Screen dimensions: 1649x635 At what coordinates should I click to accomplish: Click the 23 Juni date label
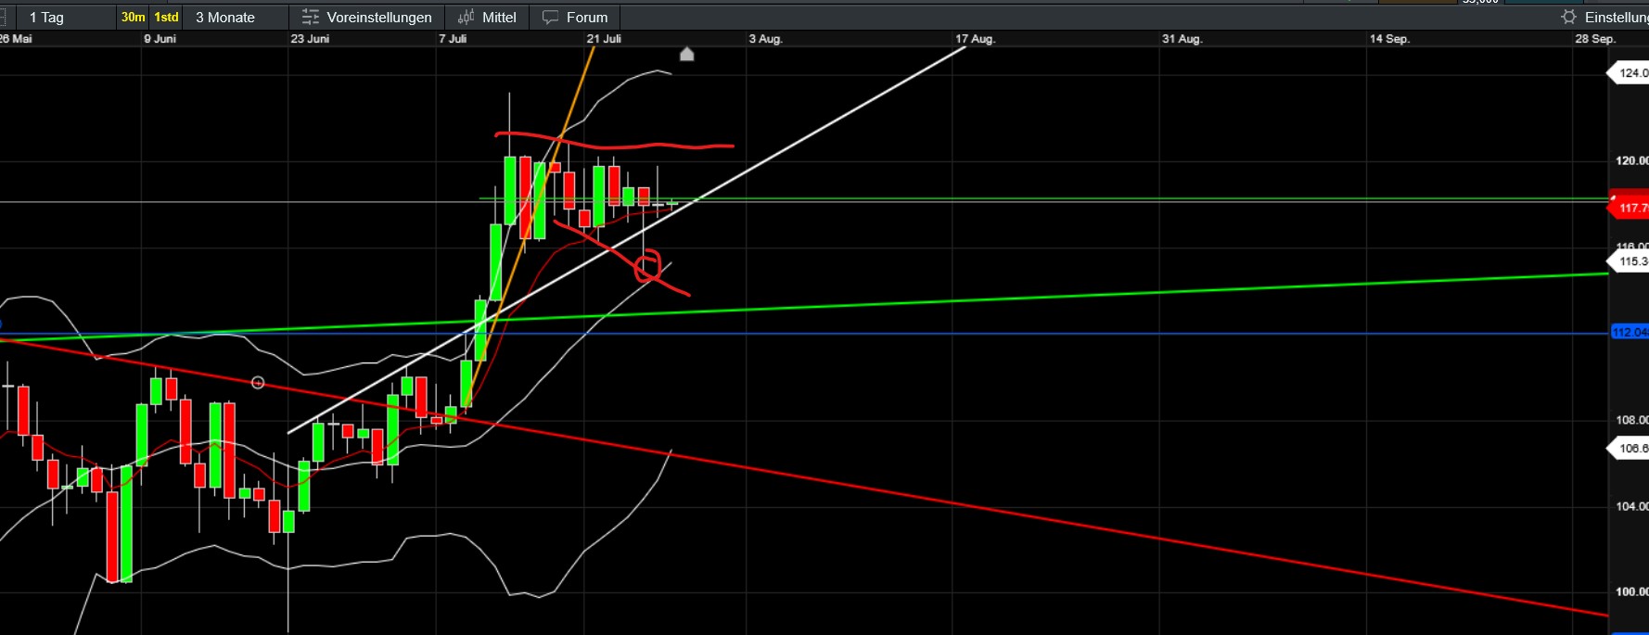pos(310,39)
